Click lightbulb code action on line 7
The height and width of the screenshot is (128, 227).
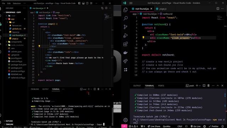(x=143, y=38)
